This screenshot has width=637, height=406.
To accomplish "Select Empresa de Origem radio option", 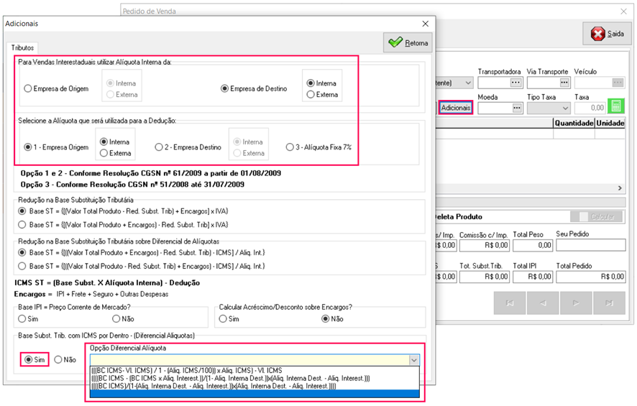I will (28, 89).
